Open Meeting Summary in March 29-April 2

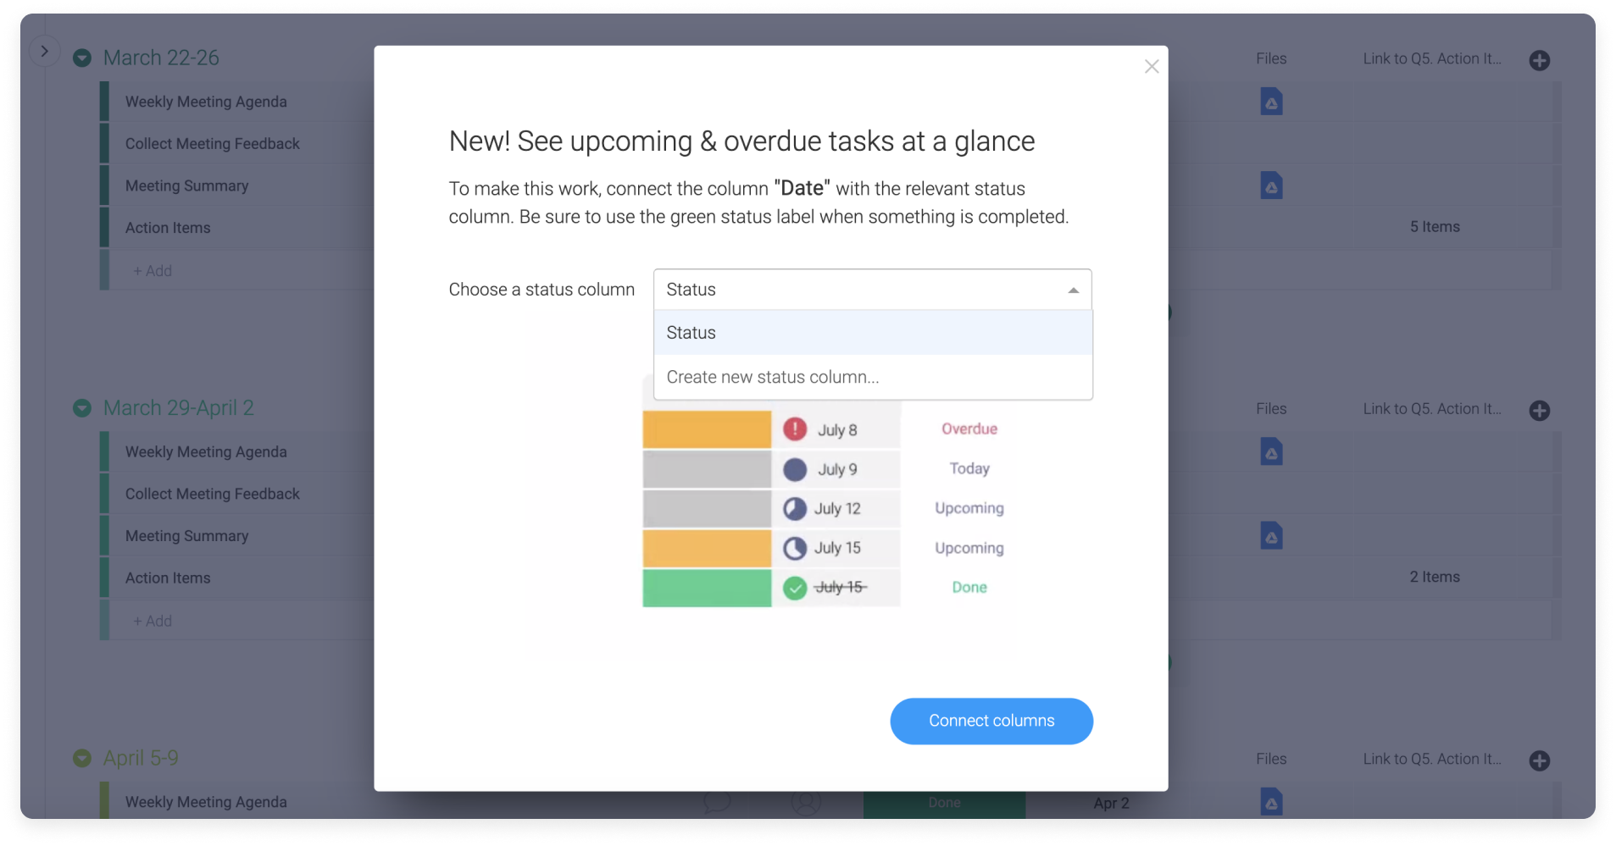(187, 536)
